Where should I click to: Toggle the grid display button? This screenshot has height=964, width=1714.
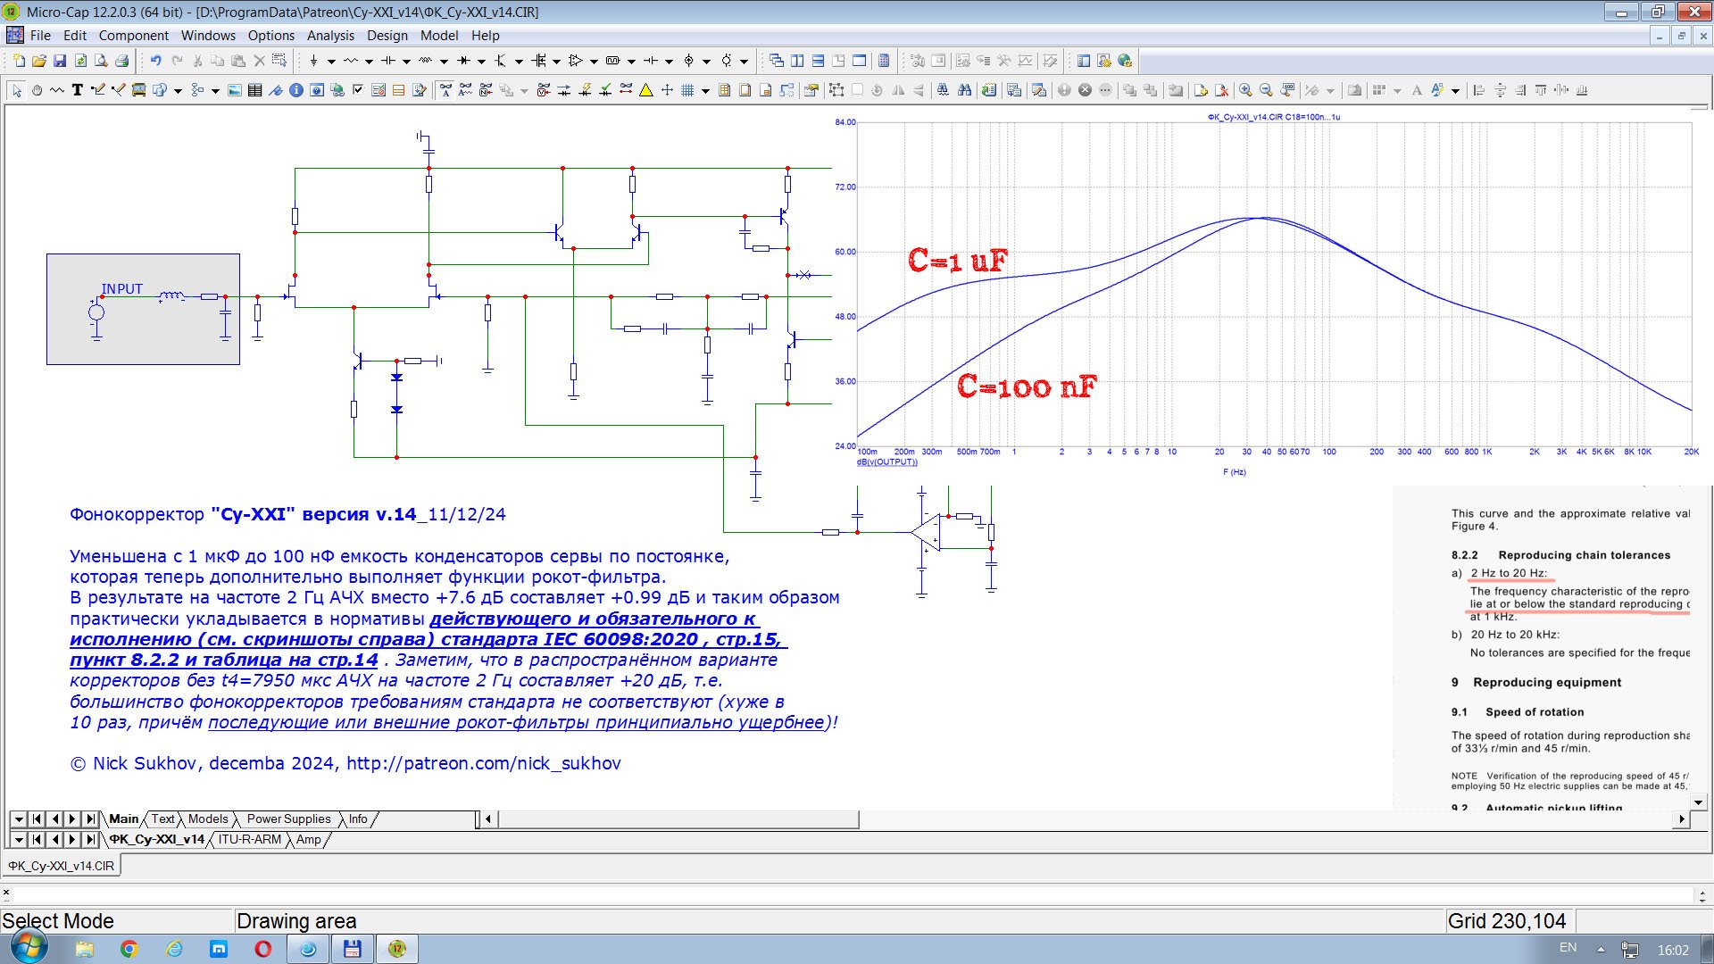pos(687,90)
